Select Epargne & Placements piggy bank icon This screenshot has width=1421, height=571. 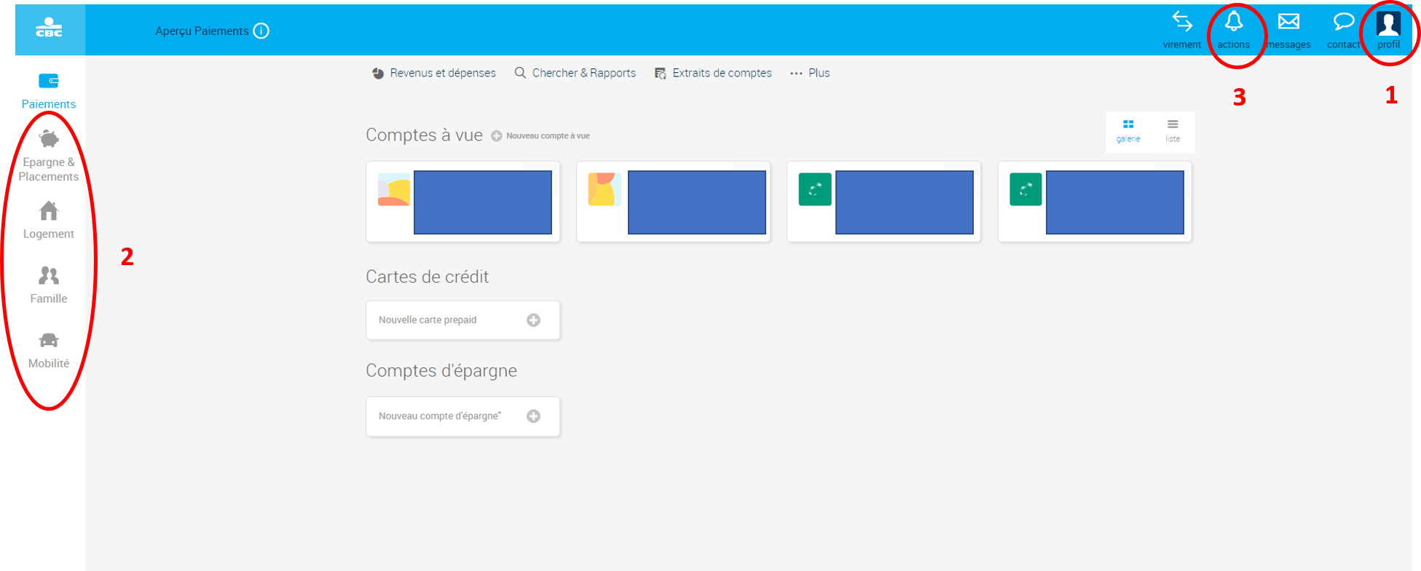point(49,138)
